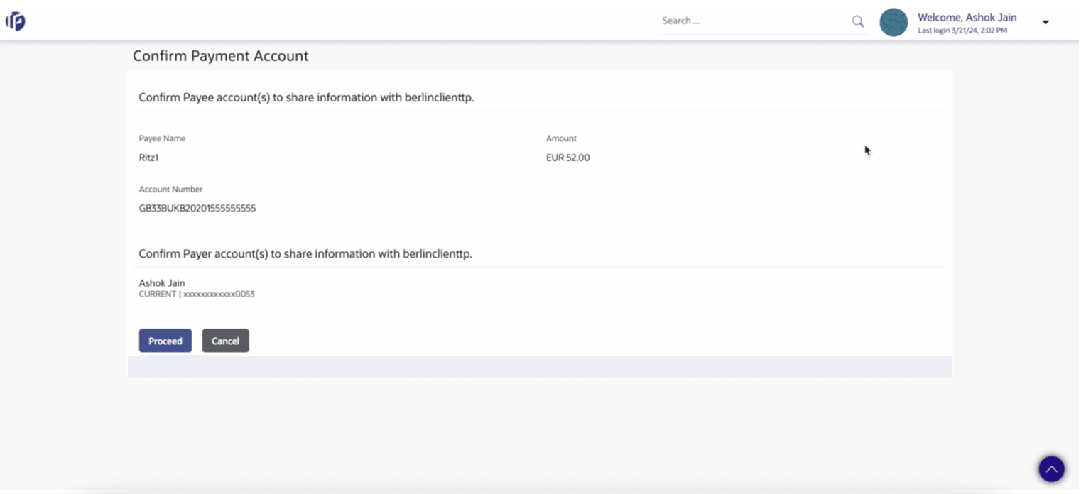The width and height of the screenshot is (1081, 494).
Task: Click the Confirm Payee account(s) section heading
Action: click(x=306, y=97)
